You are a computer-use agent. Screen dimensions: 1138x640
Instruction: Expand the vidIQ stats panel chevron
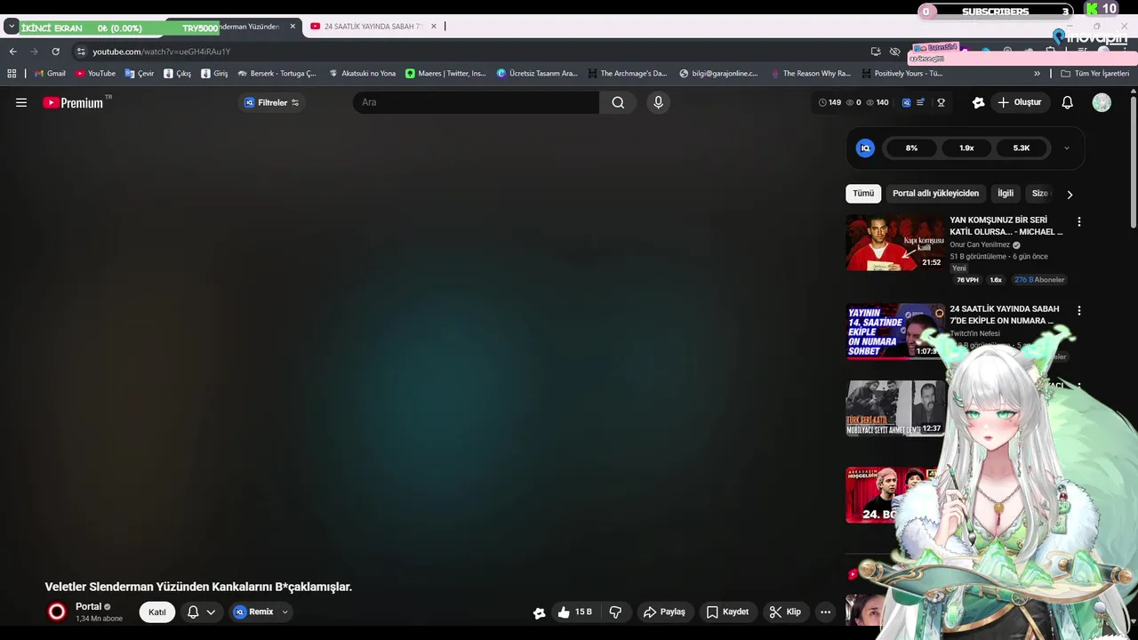coord(1067,148)
